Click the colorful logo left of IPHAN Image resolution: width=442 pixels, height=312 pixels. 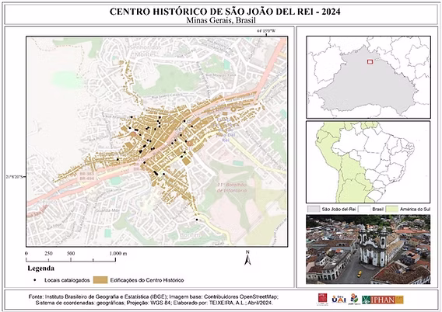click(354, 299)
